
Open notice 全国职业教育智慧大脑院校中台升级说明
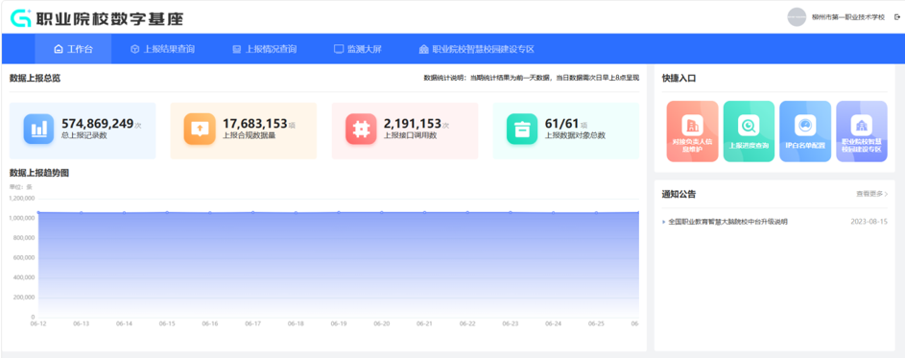(x=727, y=222)
